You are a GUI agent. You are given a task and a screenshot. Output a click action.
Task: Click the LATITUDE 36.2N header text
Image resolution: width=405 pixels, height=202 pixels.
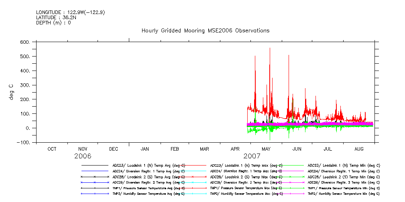click(56, 18)
